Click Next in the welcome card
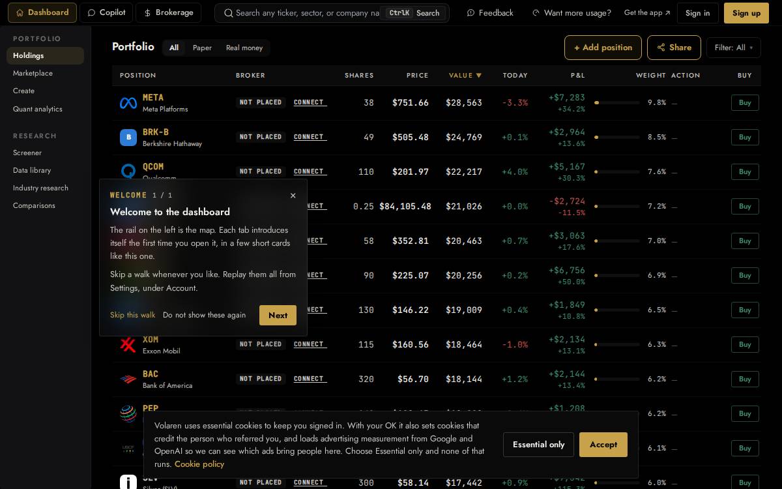The height and width of the screenshot is (489, 782). click(278, 315)
